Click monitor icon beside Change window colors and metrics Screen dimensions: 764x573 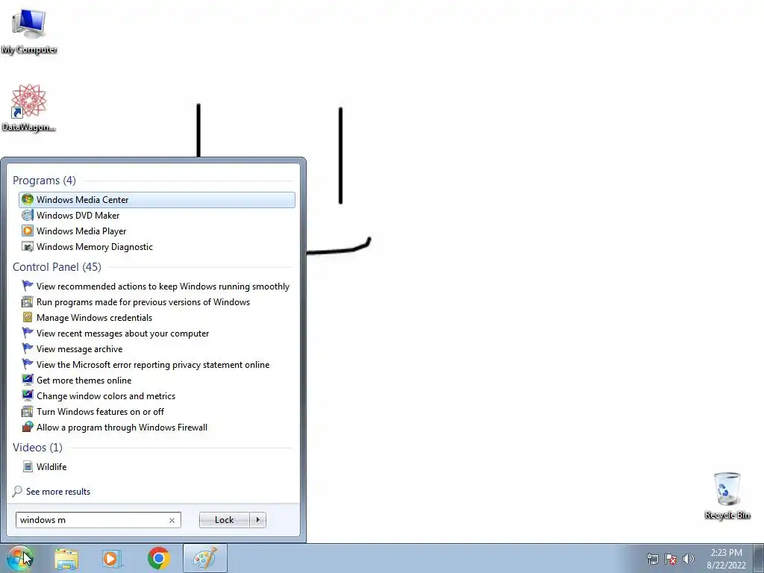point(28,395)
